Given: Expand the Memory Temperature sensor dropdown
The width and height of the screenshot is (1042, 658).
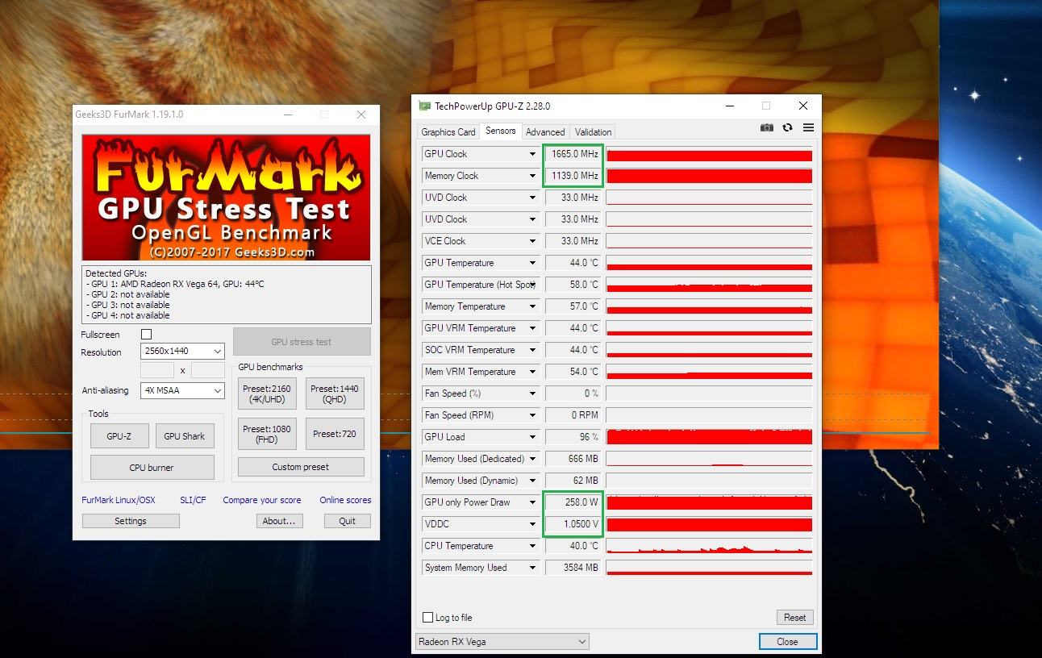Looking at the screenshot, I should (x=532, y=306).
